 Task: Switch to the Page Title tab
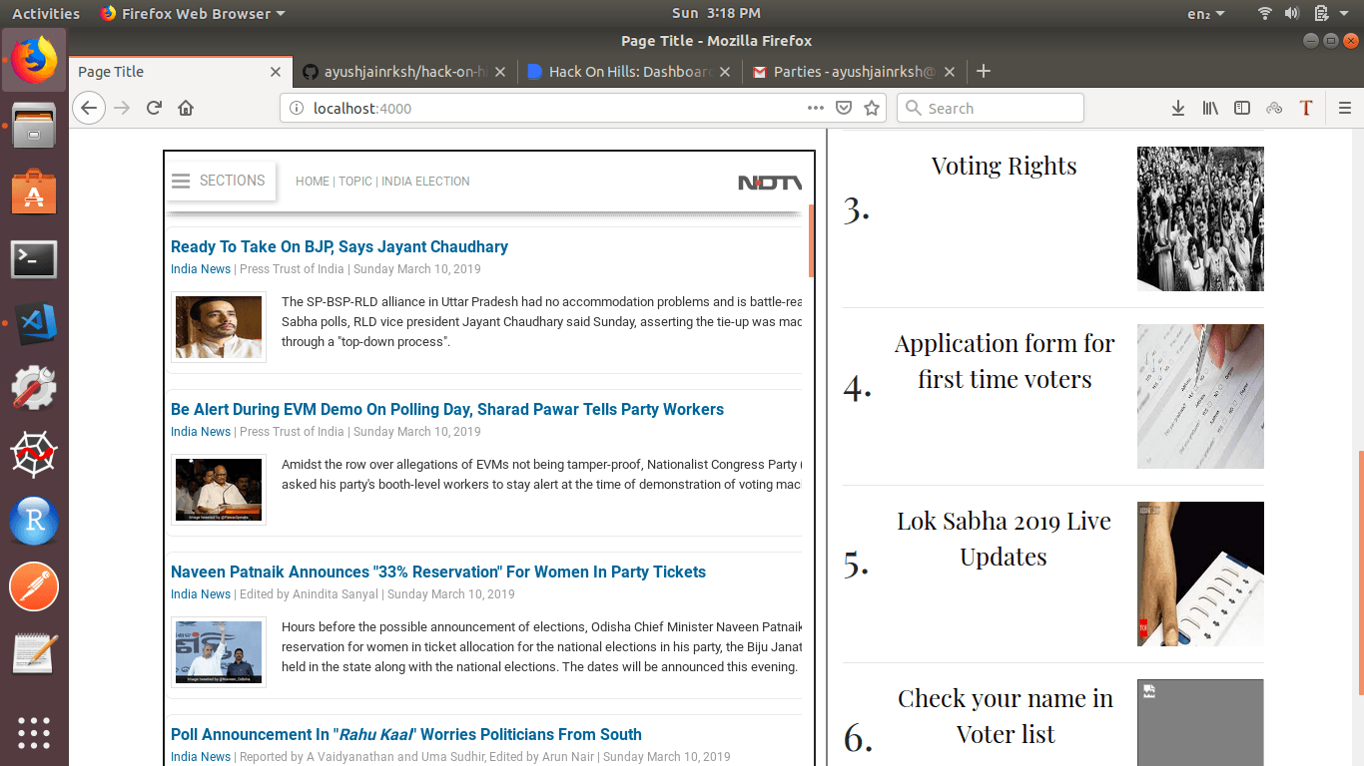(x=182, y=72)
